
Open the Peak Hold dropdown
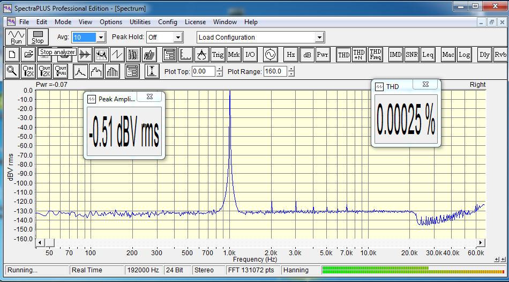[178, 38]
